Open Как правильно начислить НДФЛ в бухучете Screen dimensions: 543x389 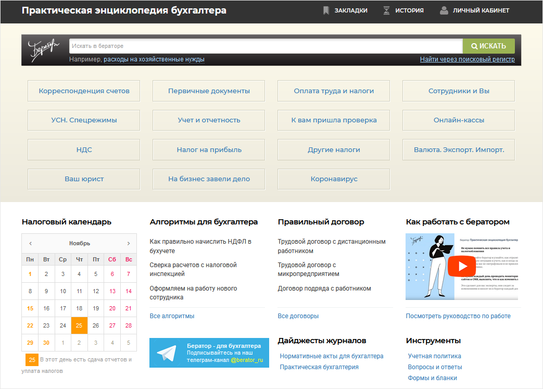200,246
